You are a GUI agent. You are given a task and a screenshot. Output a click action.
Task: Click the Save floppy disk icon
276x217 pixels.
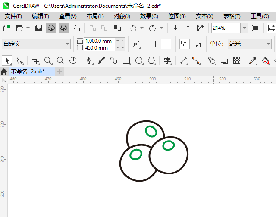coord(38,28)
